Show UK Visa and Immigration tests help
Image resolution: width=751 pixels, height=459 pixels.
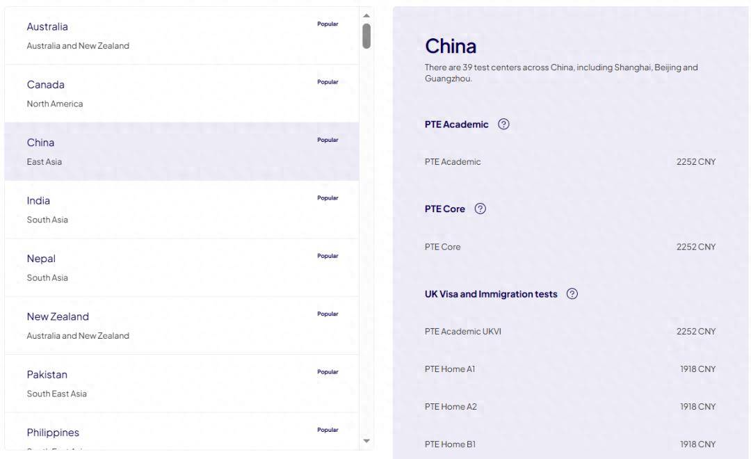click(x=572, y=293)
